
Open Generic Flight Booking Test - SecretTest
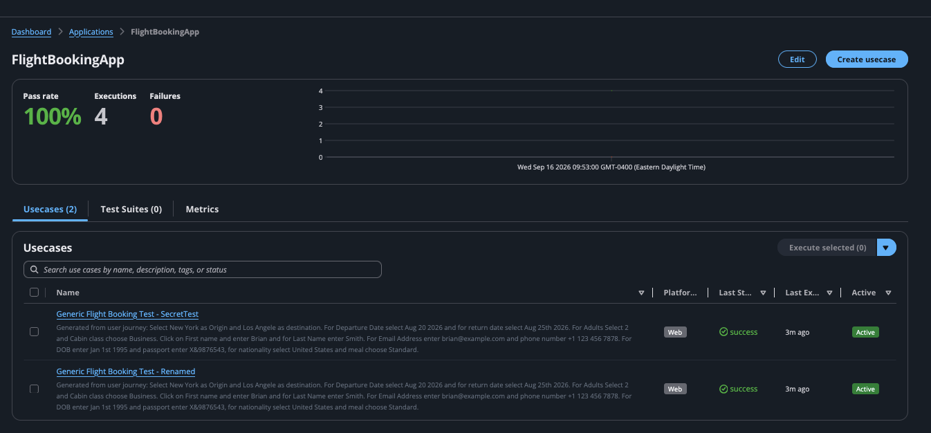(127, 314)
